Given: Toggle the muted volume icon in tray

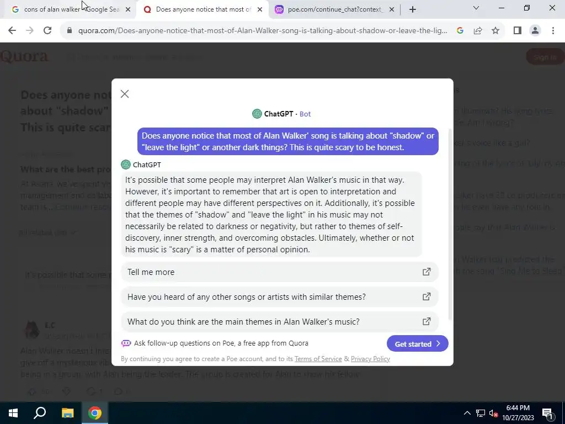Looking at the screenshot, I should click(493, 413).
